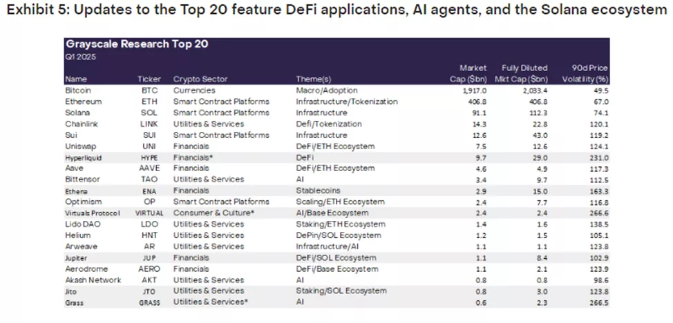Select the 'Lido DAO' name cell
The width and height of the screenshot is (673, 323).
(82, 224)
